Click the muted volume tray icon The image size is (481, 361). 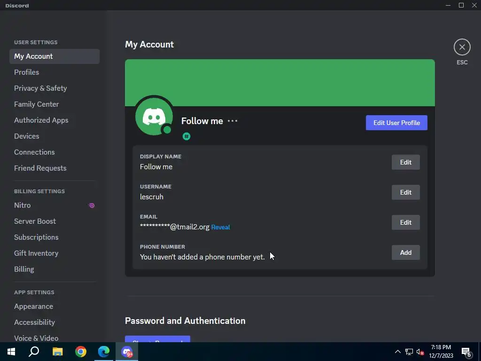pyautogui.click(x=420, y=352)
